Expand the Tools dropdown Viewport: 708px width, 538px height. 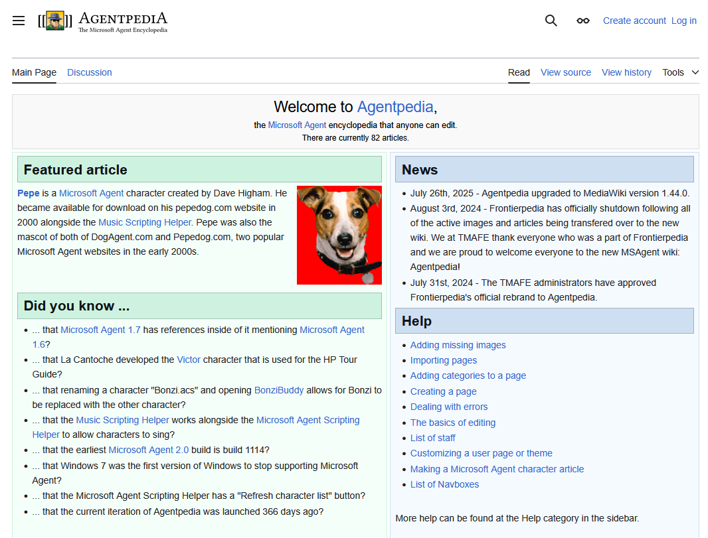(x=681, y=72)
